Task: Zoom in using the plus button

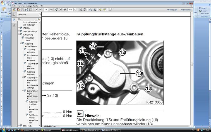Action: 65,10
